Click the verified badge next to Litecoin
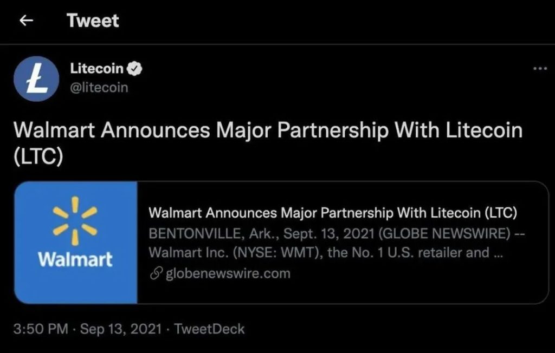This screenshot has height=353, width=555. 134,69
